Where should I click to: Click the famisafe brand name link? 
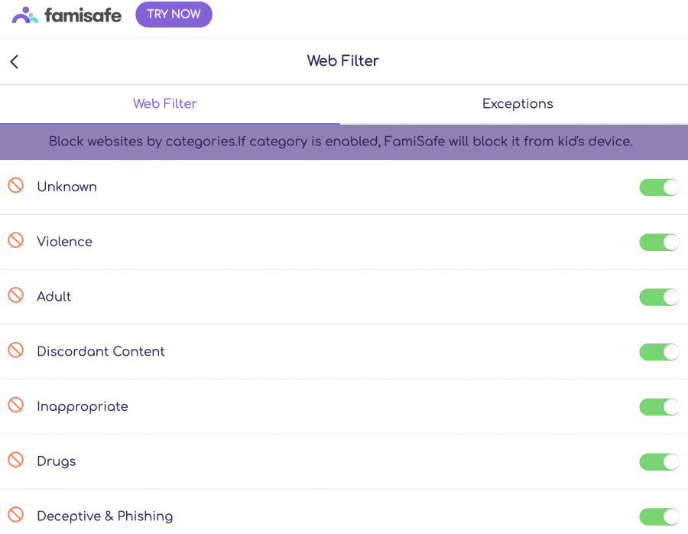coord(83,15)
